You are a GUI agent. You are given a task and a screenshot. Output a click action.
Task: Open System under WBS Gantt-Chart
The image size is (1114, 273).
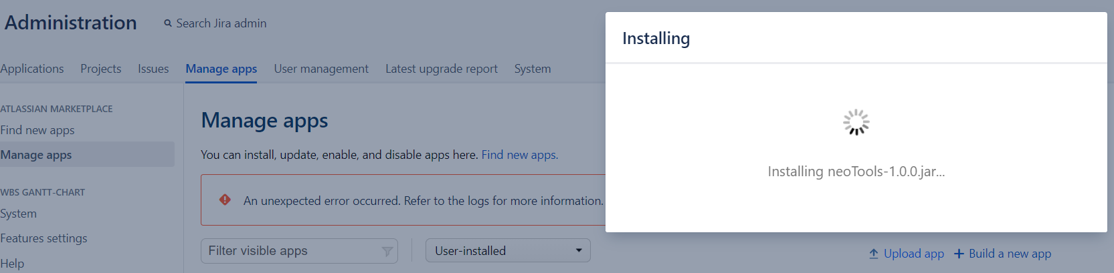pyautogui.click(x=19, y=214)
